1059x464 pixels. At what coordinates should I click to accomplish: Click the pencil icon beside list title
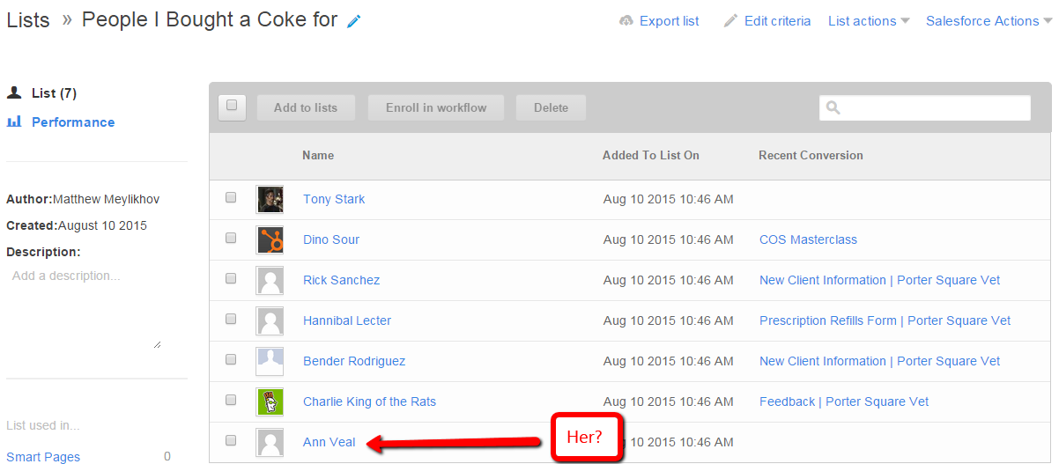354,21
